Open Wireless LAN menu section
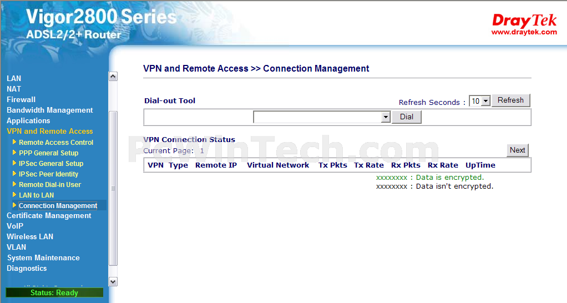This screenshot has height=303, width=567. (29, 236)
